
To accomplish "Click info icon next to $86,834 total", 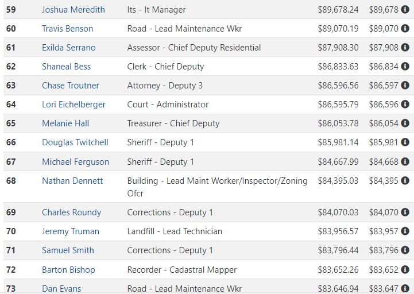I will click(405, 66).
